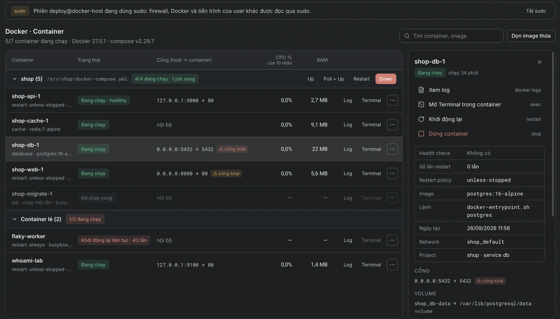
Task: Run Up on the shop project
Action: tap(311, 79)
